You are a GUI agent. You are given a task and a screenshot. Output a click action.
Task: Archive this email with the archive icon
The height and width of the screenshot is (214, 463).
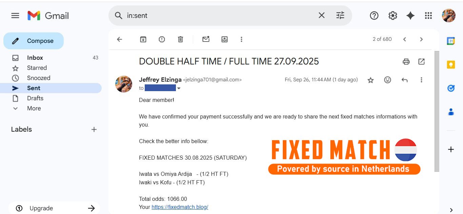click(143, 39)
